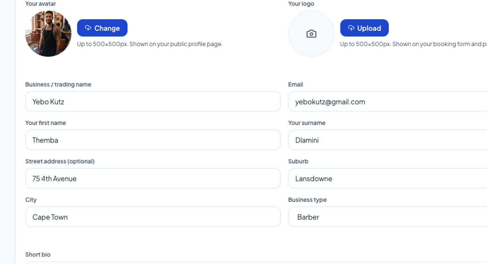Click the Short bio label
This screenshot has height=264, width=487.
click(38, 254)
